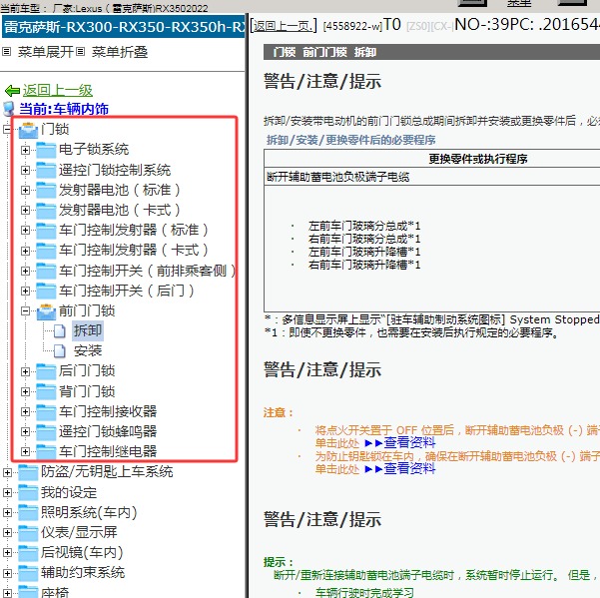Click the 菜单折叠 collapse-all icon

point(80,52)
